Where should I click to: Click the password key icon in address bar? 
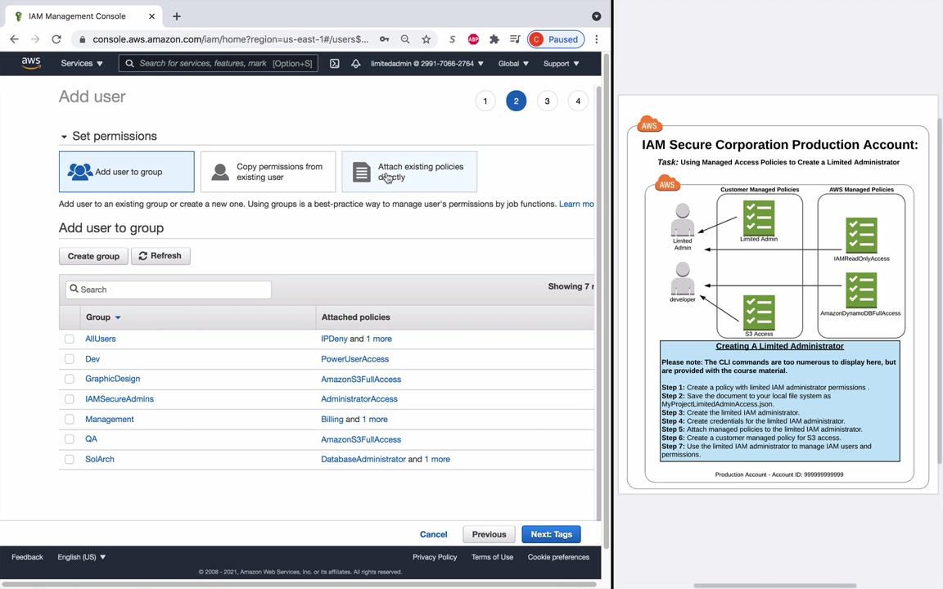point(384,39)
